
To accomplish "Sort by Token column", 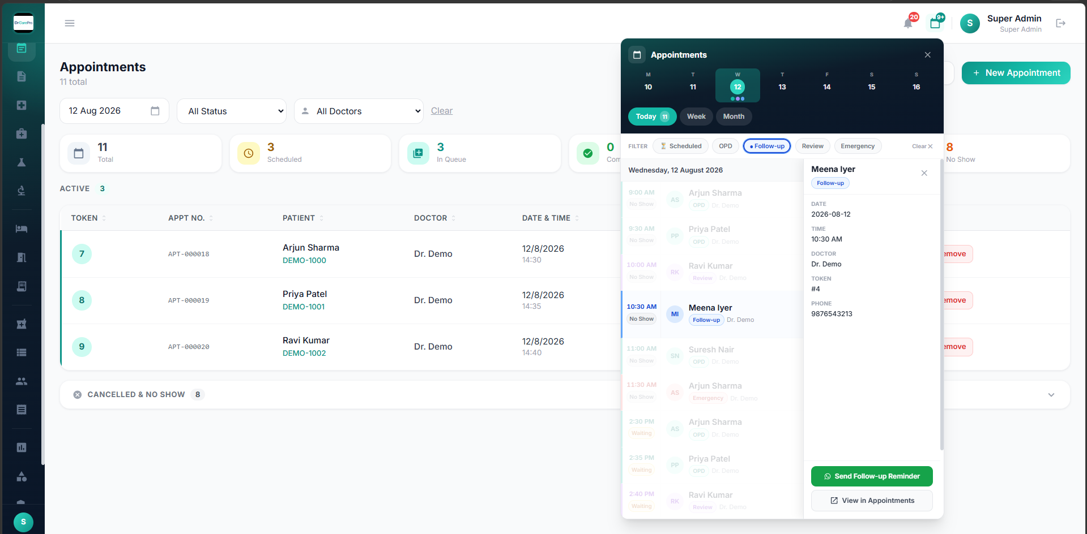I will 88,218.
